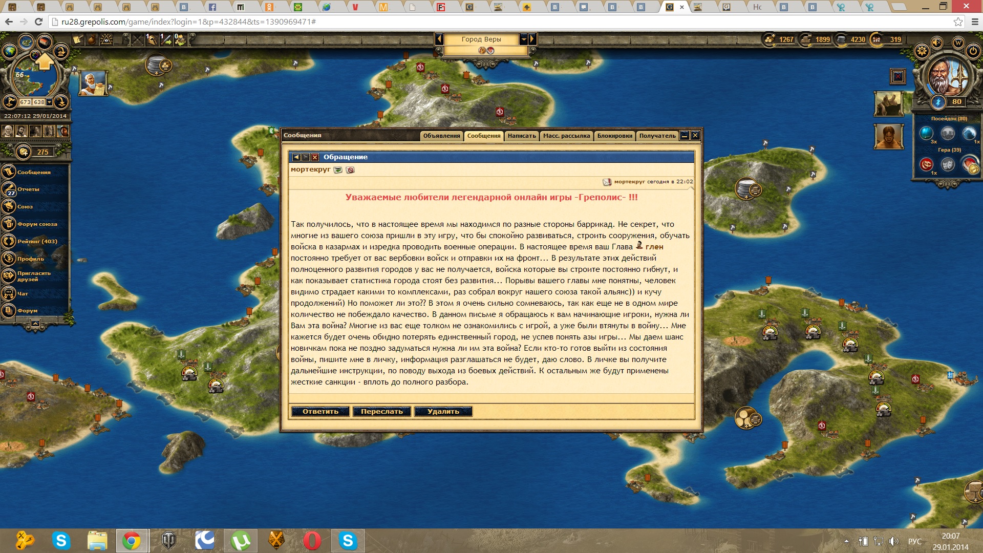Go to previous message with left arrow
The image size is (983, 553).
pyautogui.click(x=296, y=157)
